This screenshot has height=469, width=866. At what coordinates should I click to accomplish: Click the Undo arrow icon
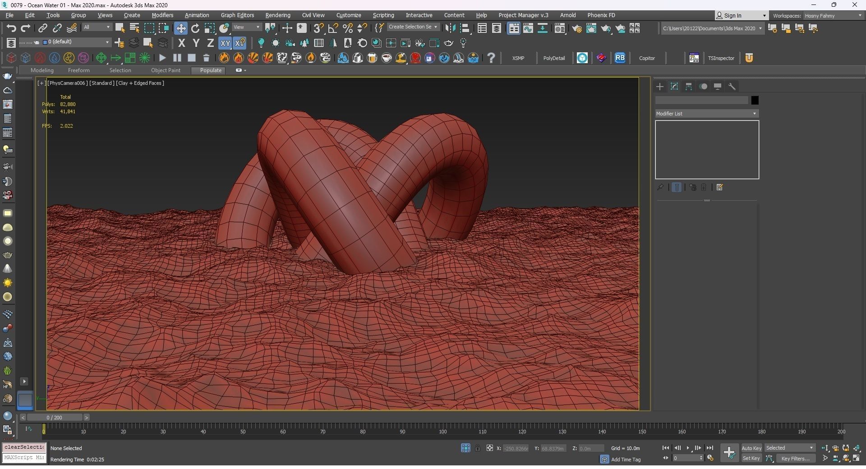tap(11, 28)
